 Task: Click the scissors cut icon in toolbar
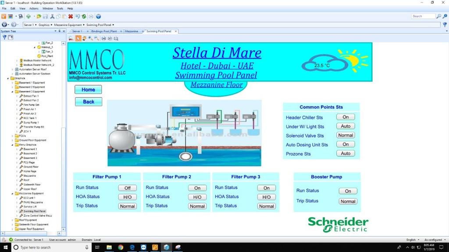(52, 17)
